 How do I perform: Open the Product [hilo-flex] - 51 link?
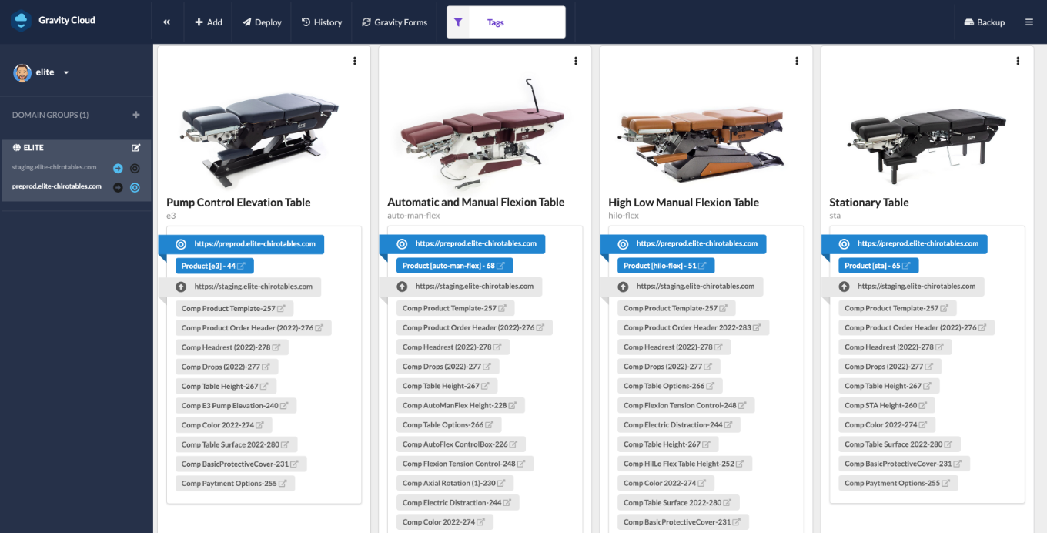(x=666, y=266)
